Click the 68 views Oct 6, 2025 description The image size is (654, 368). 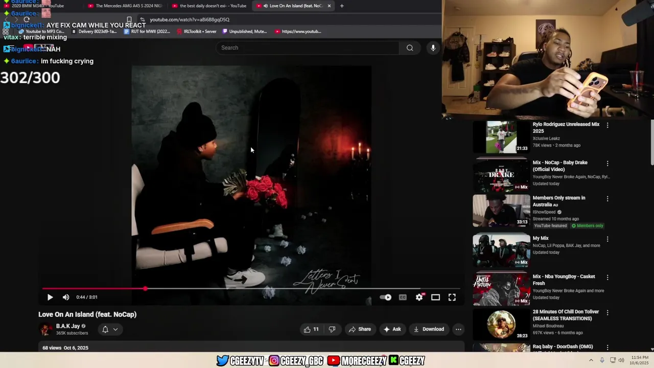[x=65, y=348]
